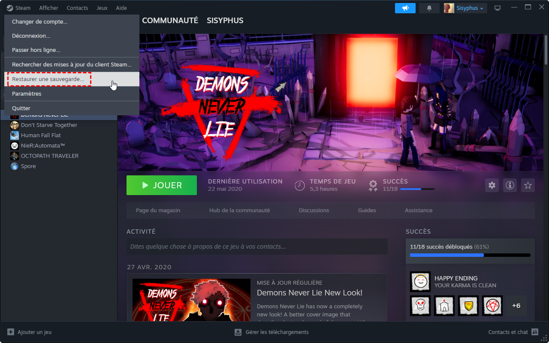
Task: Click the '5,3 heures' playtime value
Action: click(x=324, y=189)
